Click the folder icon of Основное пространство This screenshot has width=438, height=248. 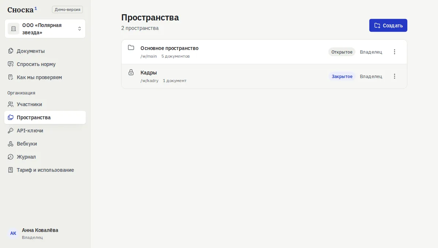click(131, 47)
